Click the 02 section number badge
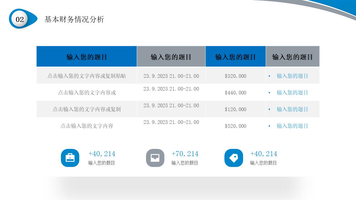This screenshot has height=200, width=356. pyautogui.click(x=19, y=19)
